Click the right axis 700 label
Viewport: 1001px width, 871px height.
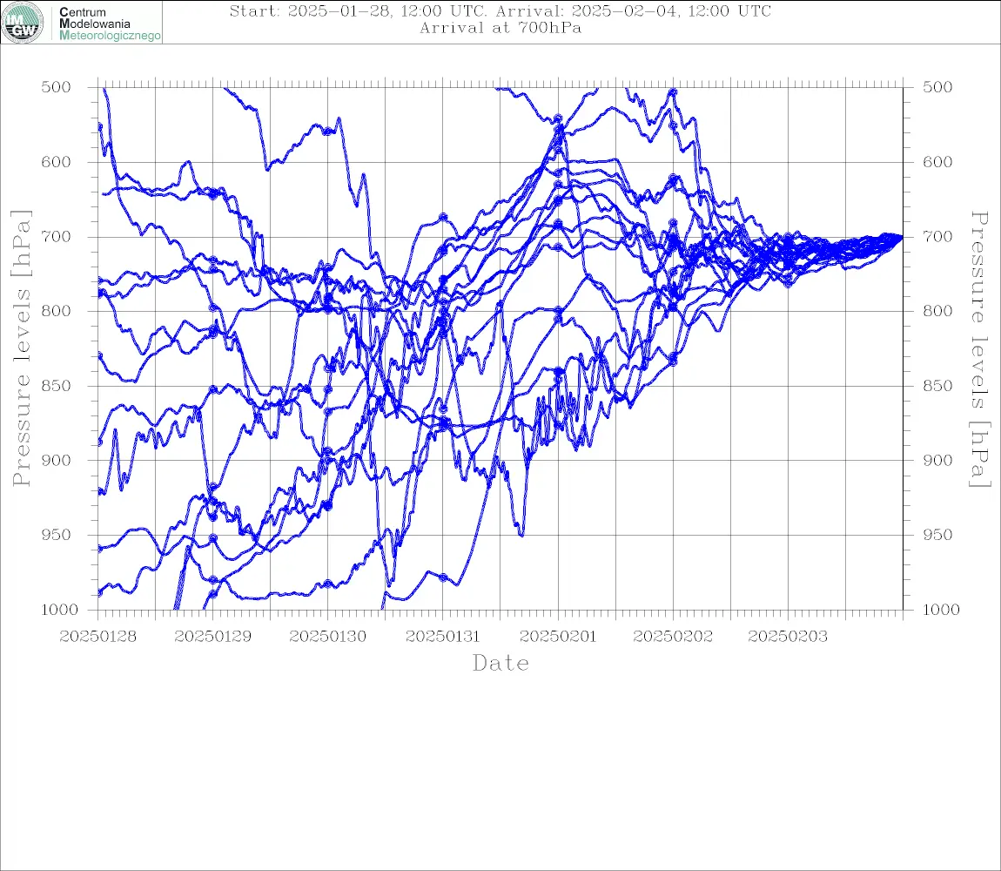point(937,236)
